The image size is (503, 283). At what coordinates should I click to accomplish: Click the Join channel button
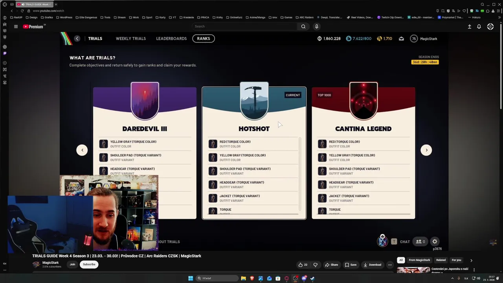click(72, 265)
